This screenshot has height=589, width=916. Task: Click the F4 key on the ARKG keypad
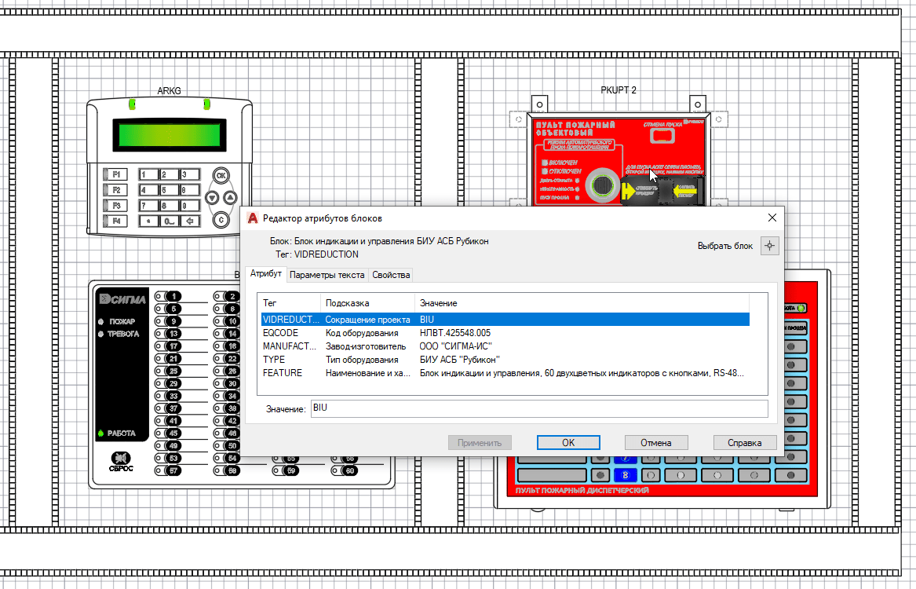coord(115,221)
